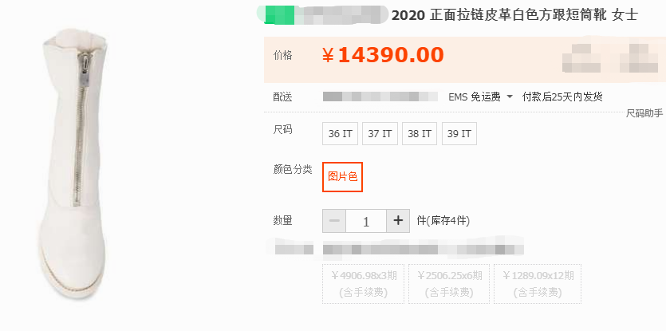
Task: Click the ¥14390.00 price text
Action: coord(383,55)
